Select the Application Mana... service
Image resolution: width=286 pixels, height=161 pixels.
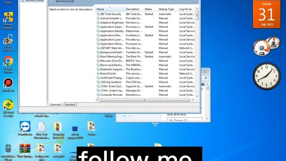click(145, 44)
